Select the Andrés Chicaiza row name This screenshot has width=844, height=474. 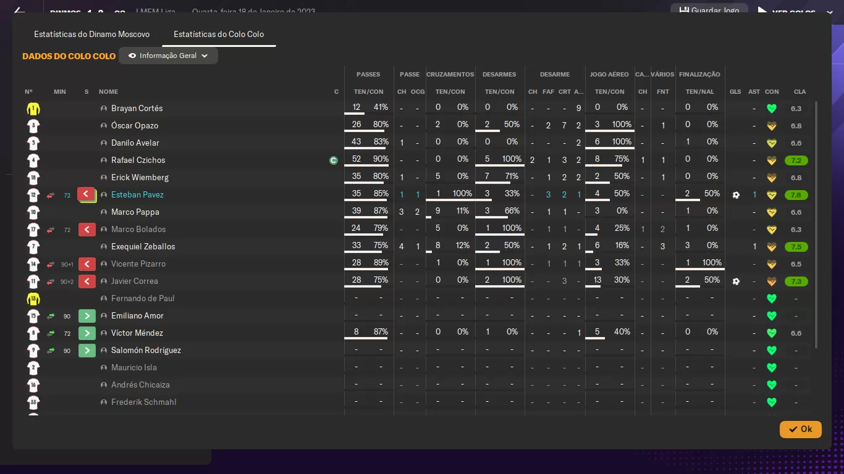point(140,385)
